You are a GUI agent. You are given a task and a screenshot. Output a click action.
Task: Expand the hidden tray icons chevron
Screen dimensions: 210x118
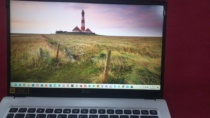(x=140, y=87)
